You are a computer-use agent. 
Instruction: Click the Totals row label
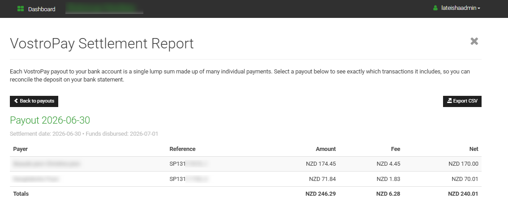21,194
